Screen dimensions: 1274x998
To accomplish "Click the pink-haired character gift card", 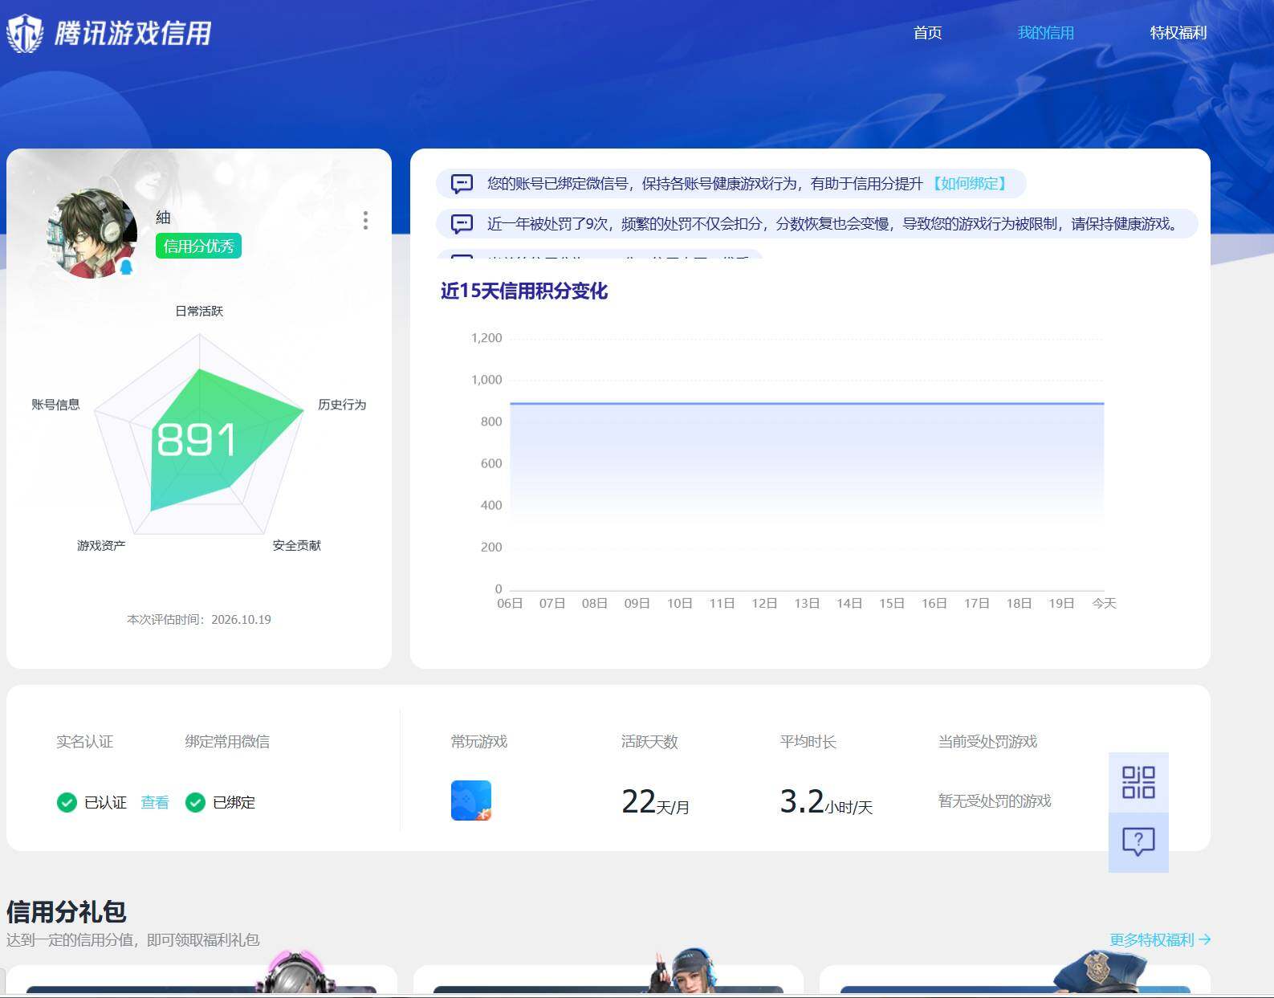I will point(201,978).
